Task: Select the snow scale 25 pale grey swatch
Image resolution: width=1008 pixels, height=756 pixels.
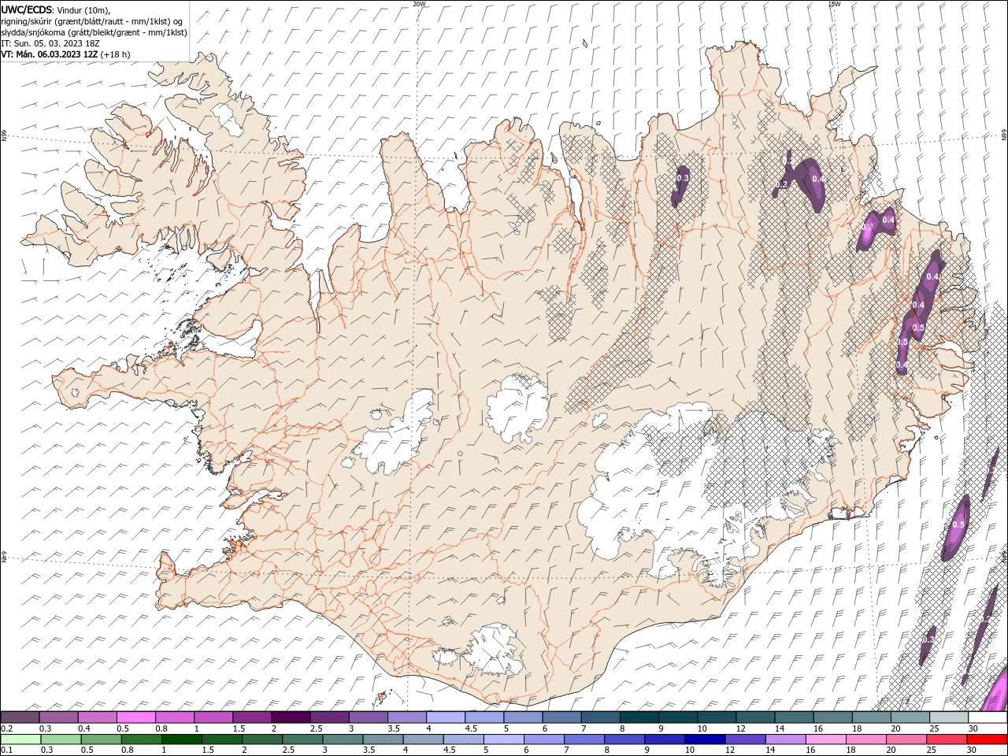Action: [950, 717]
